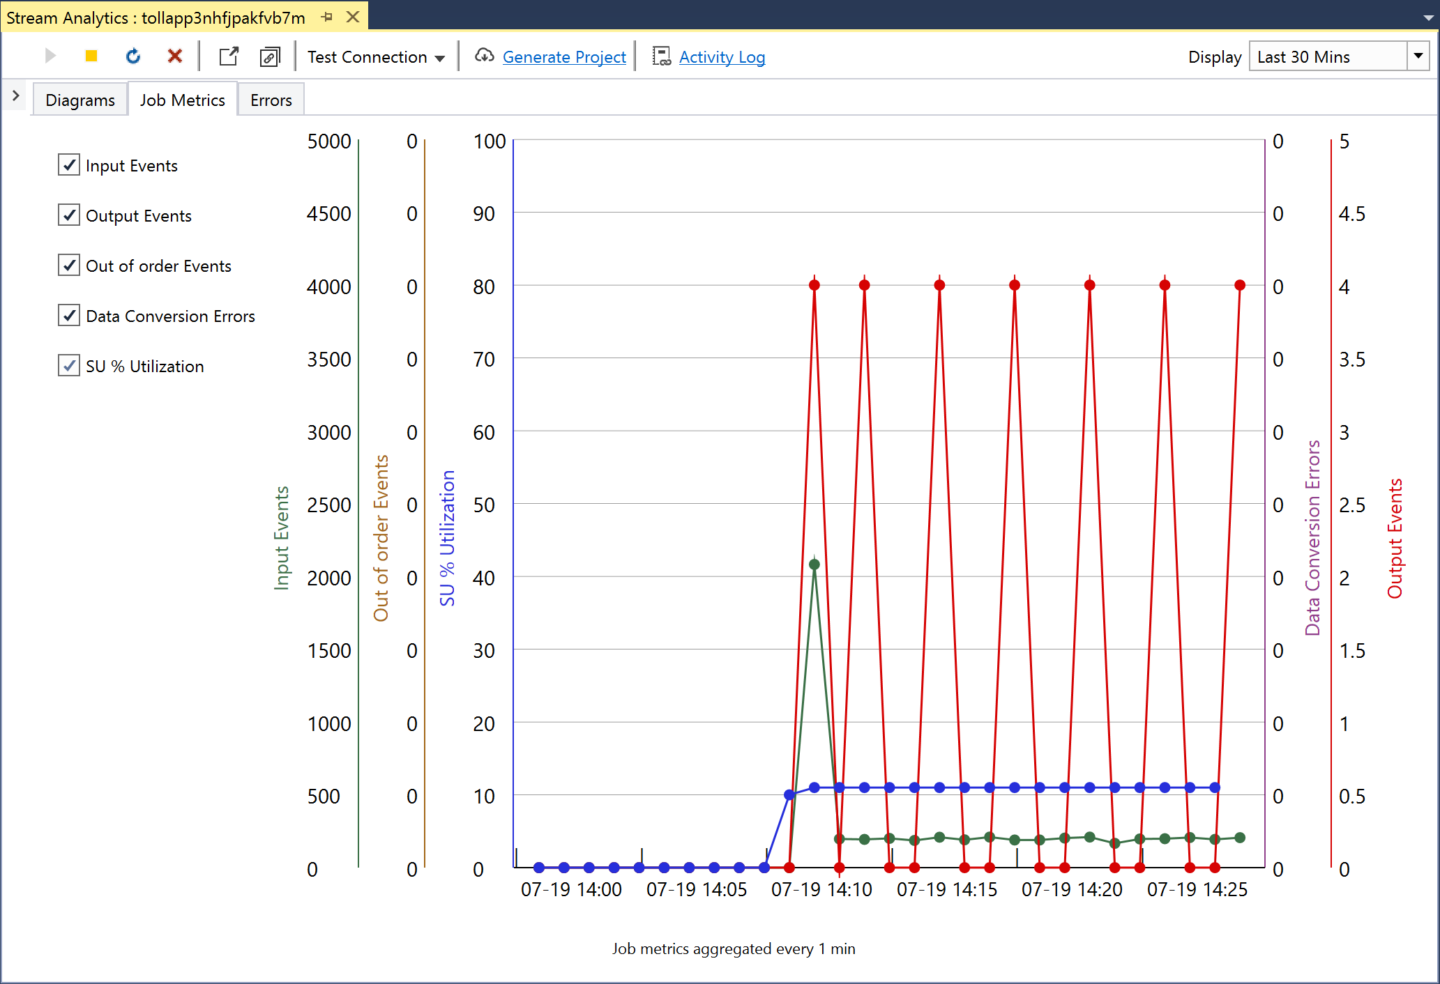The height and width of the screenshot is (984, 1440).
Task: Toggle the Output Events checkbox
Action: pos(68,215)
